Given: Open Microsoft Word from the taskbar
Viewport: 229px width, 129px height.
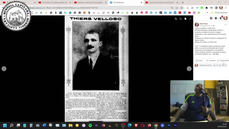Looking at the screenshot, I should click(x=44, y=125).
